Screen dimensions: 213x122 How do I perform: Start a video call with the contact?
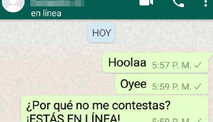point(146,3)
